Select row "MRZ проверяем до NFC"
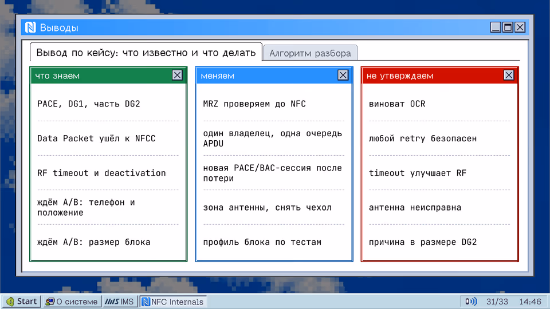 coord(274,104)
